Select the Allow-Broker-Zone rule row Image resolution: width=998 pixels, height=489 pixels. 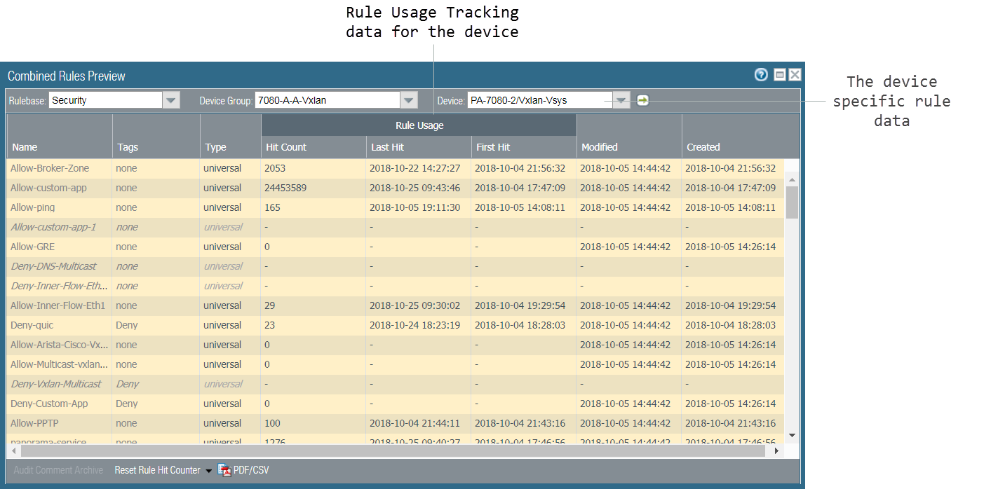(50, 168)
